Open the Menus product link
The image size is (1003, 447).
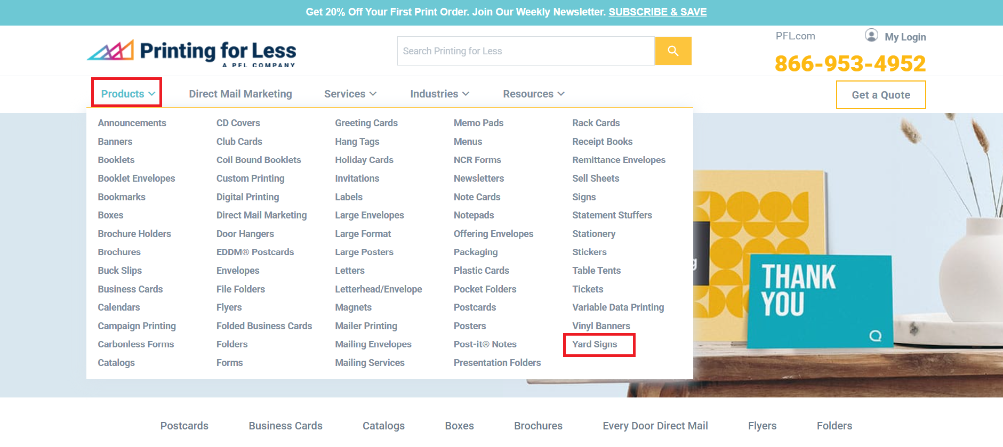pyautogui.click(x=468, y=142)
